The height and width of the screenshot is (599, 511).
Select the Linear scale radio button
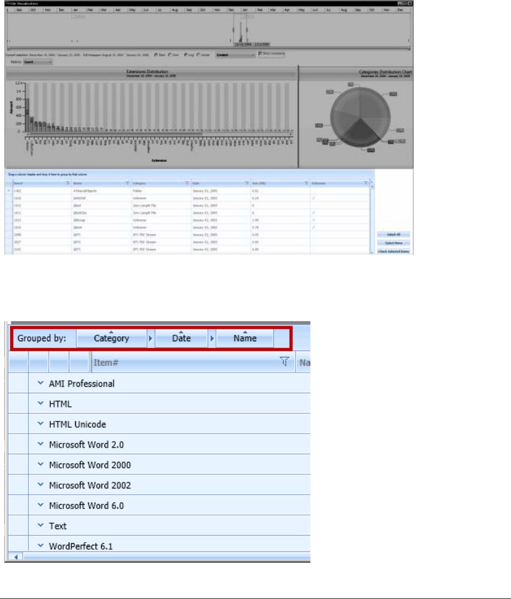tap(198, 55)
